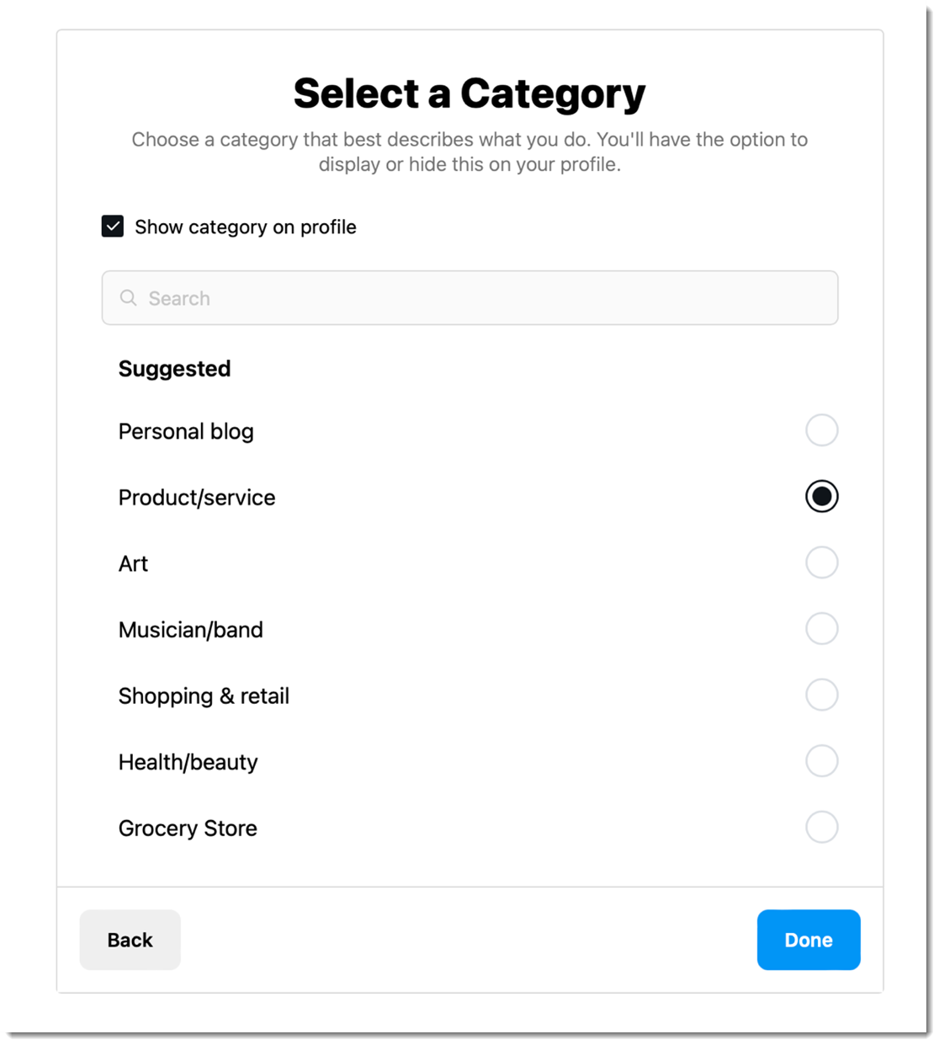Click the Product/service category label

(x=197, y=498)
